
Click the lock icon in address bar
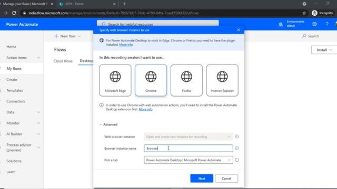click(25, 13)
